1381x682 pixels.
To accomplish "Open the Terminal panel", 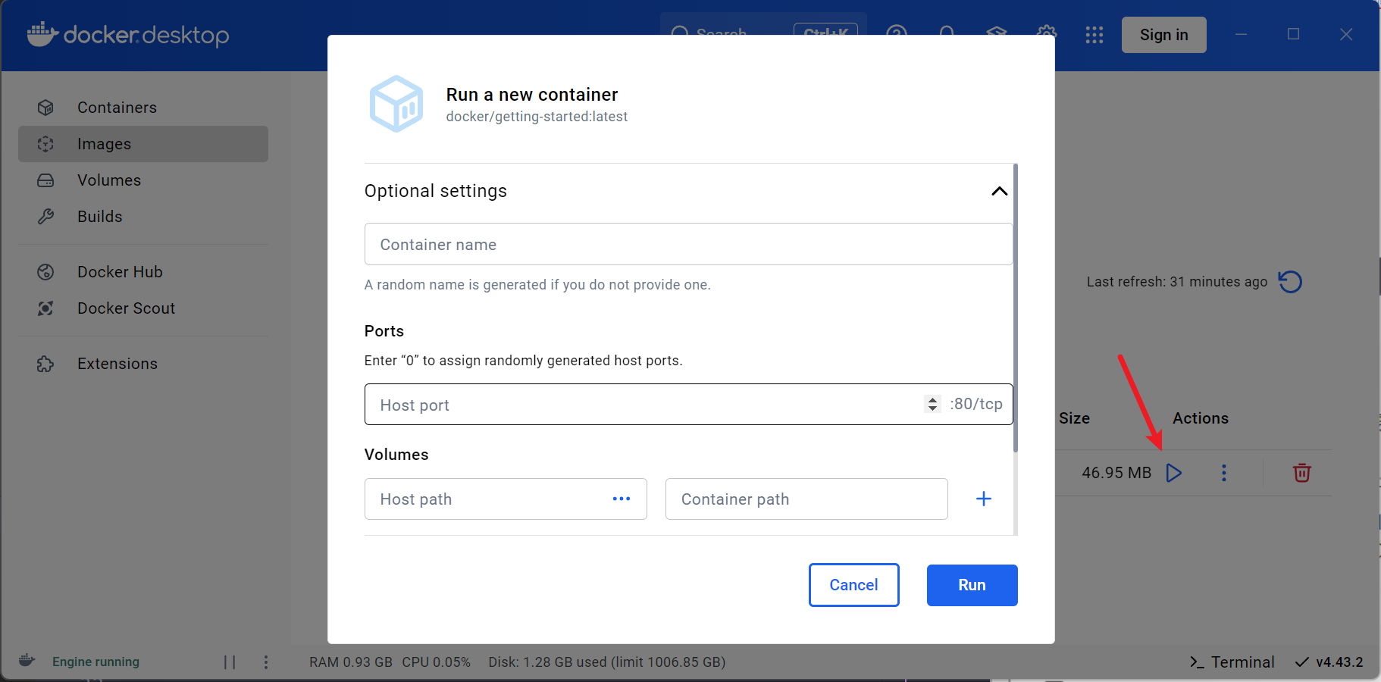I will pyautogui.click(x=1232, y=662).
